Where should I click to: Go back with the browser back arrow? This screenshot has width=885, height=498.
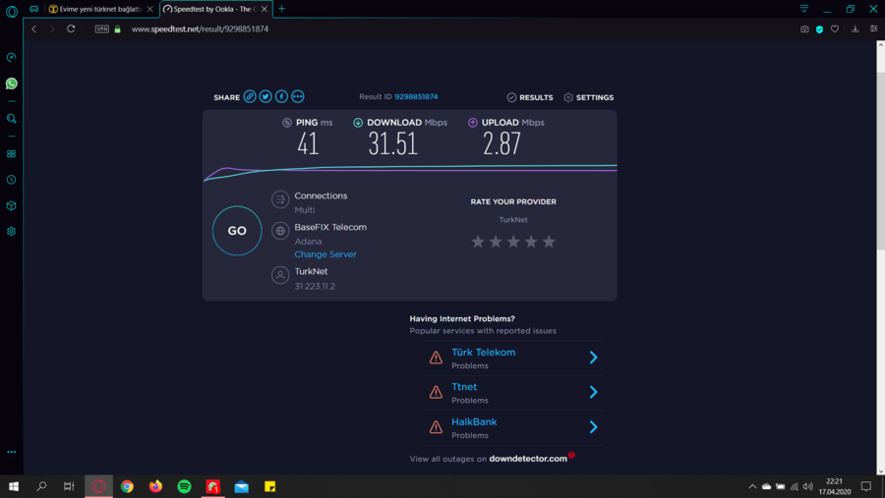(33, 28)
